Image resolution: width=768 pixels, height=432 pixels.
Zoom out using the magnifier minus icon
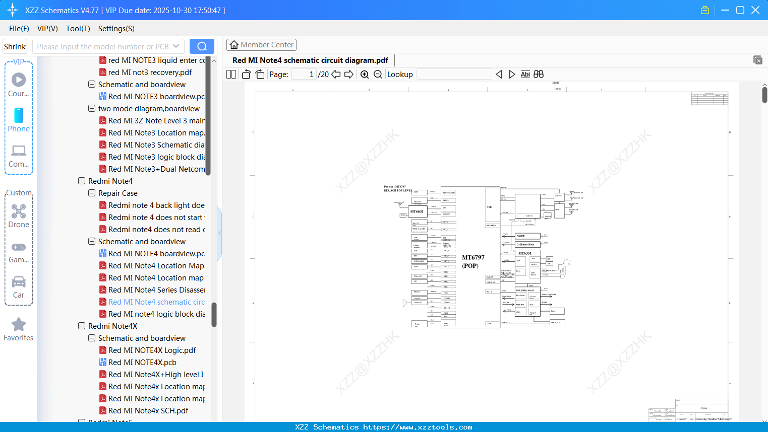pyautogui.click(x=377, y=74)
